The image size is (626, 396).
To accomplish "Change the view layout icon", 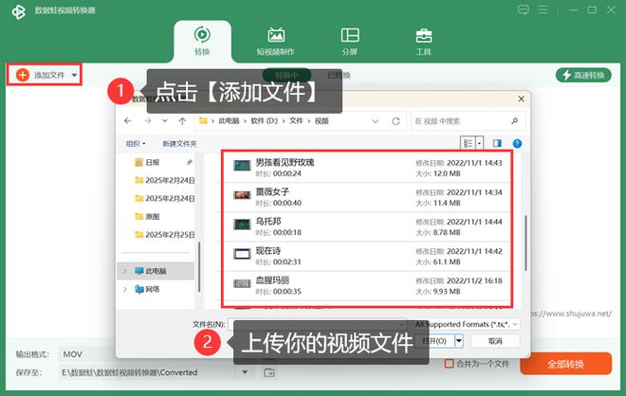I will coord(468,143).
